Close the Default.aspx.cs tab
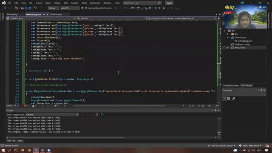This screenshot has height=153, width=272. [47, 14]
